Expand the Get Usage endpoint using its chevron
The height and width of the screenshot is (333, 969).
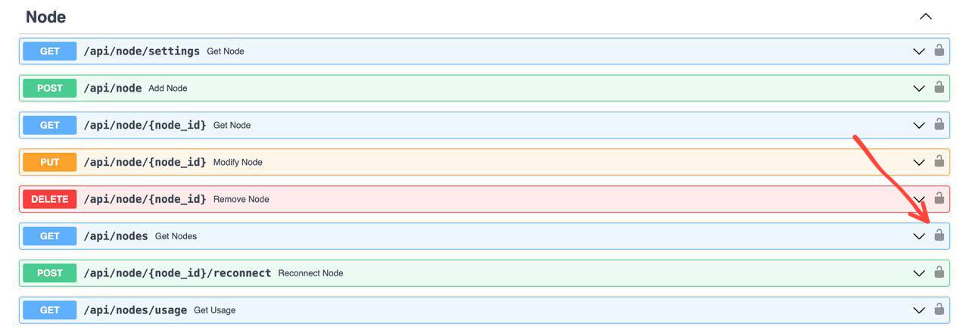point(918,310)
